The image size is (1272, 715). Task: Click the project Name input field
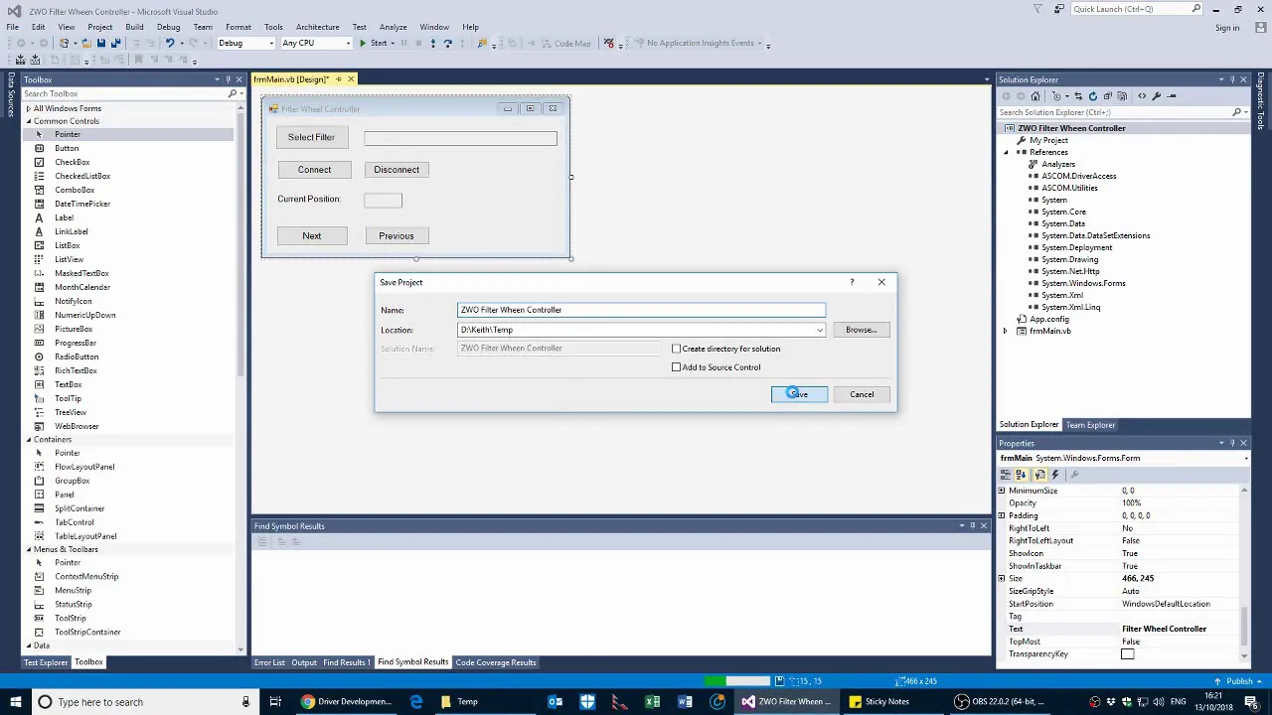(641, 310)
